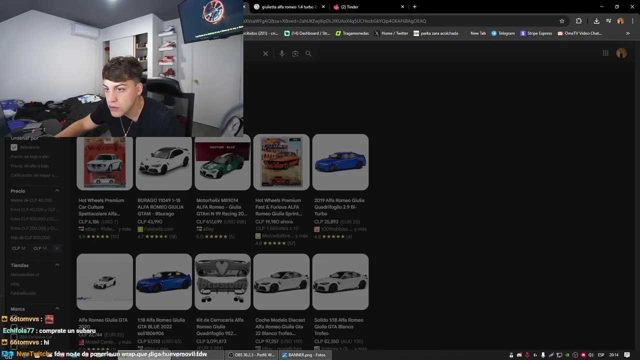The image size is (640, 360).
Task: Start voice search with microphone icon
Action: click(282, 53)
